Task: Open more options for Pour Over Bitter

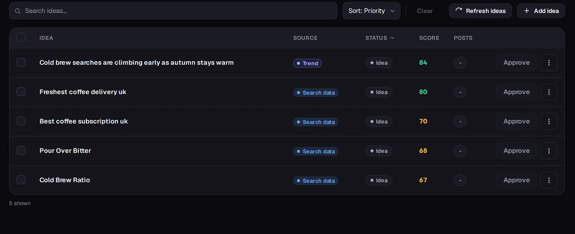Action: 549,151
